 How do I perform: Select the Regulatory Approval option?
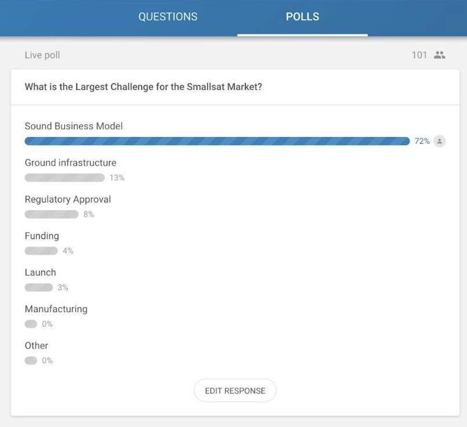(x=67, y=199)
